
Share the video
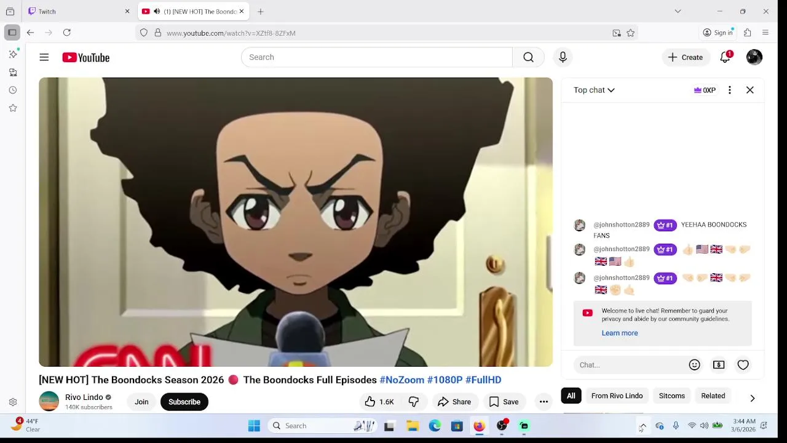coord(454,402)
